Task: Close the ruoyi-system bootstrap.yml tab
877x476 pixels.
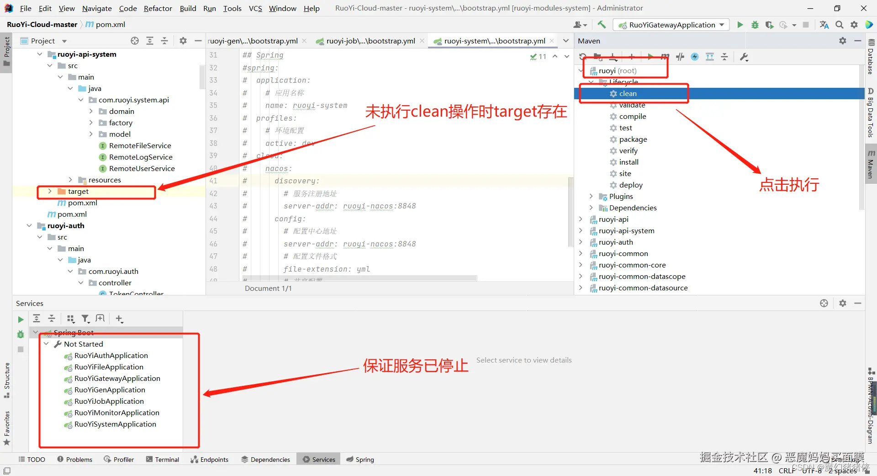Action: (x=552, y=41)
